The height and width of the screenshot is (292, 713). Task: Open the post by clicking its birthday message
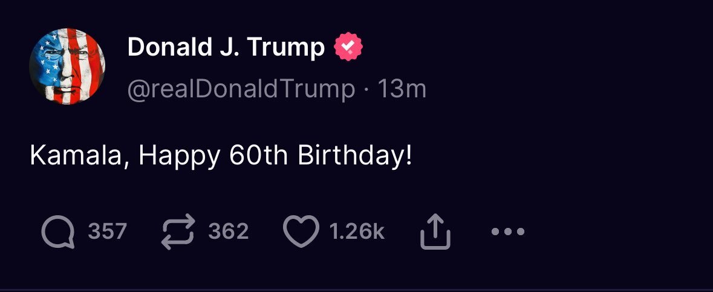click(221, 157)
